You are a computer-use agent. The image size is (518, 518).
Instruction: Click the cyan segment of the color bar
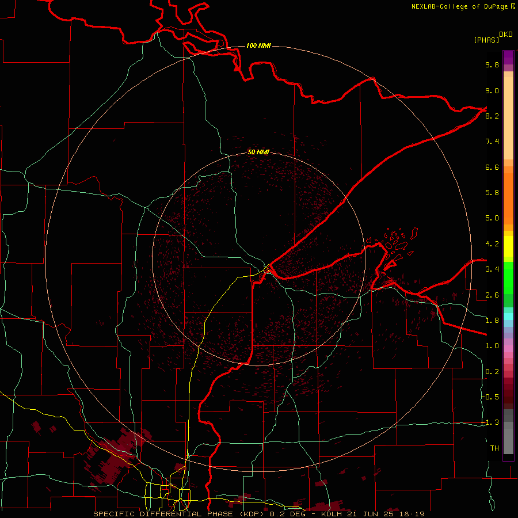[508, 317]
